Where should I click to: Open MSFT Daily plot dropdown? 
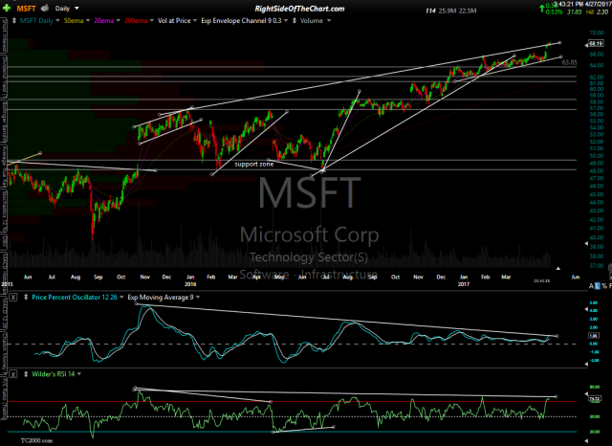pyautogui.click(x=57, y=21)
